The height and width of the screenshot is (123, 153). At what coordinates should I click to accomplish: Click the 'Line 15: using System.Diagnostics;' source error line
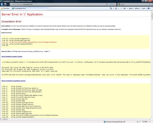(x=16, y=39)
